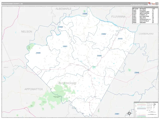This screenshot has height=120, width=160.
Task: Click the blue 24590 ZIP label on the map
Action: 85,14
